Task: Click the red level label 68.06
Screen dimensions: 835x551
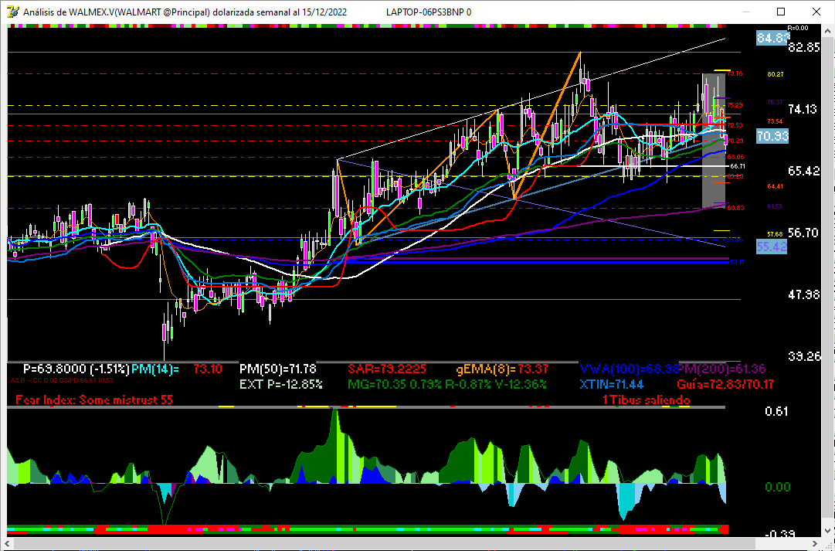Action: tap(735, 157)
